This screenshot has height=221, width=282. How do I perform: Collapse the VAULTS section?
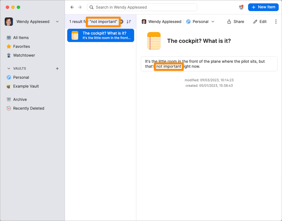8,69
